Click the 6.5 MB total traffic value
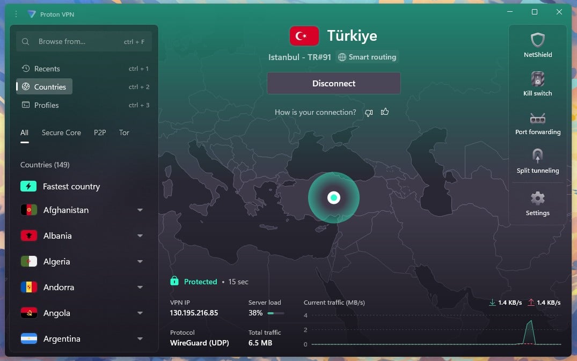The height and width of the screenshot is (361, 577). [260, 343]
